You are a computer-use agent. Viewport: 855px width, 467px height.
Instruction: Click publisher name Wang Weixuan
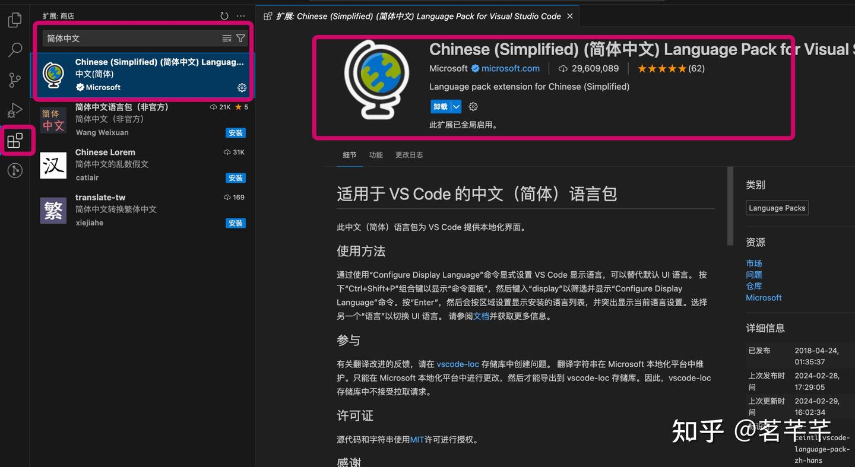point(102,132)
